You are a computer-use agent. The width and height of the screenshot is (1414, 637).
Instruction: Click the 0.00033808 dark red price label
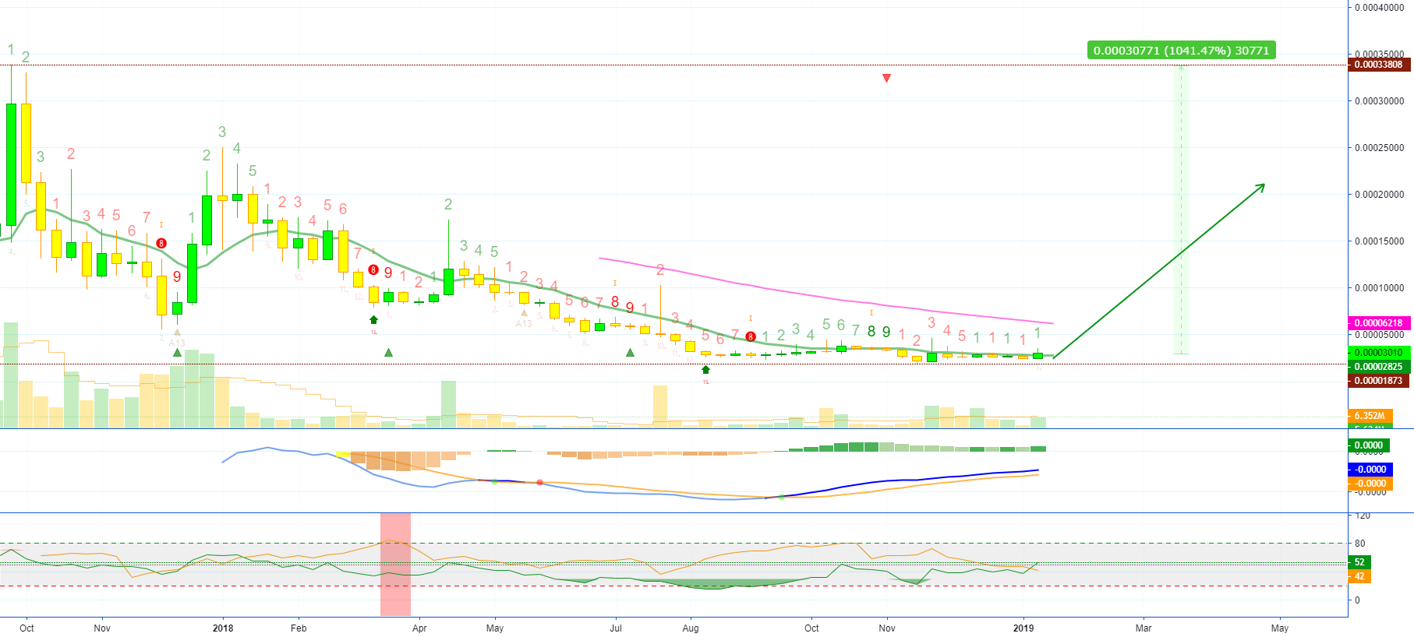coord(1378,65)
